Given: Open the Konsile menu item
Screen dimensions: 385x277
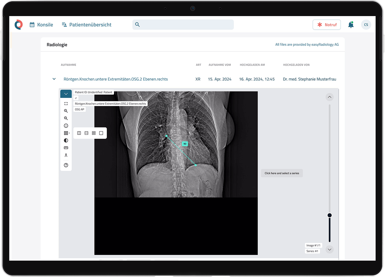Looking at the screenshot, I should 41,25.
